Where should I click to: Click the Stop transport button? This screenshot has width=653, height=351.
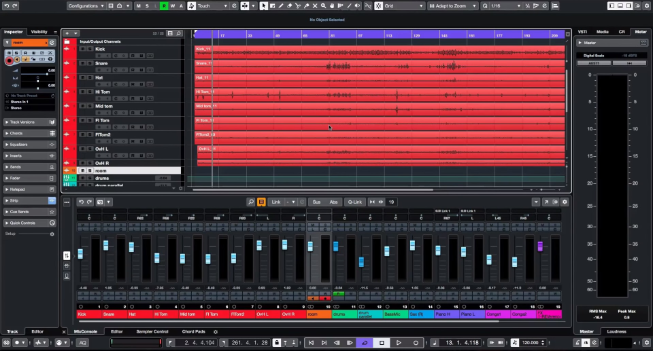point(382,343)
